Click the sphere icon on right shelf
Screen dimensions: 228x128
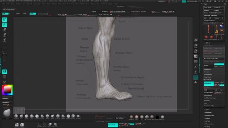pos(196,56)
